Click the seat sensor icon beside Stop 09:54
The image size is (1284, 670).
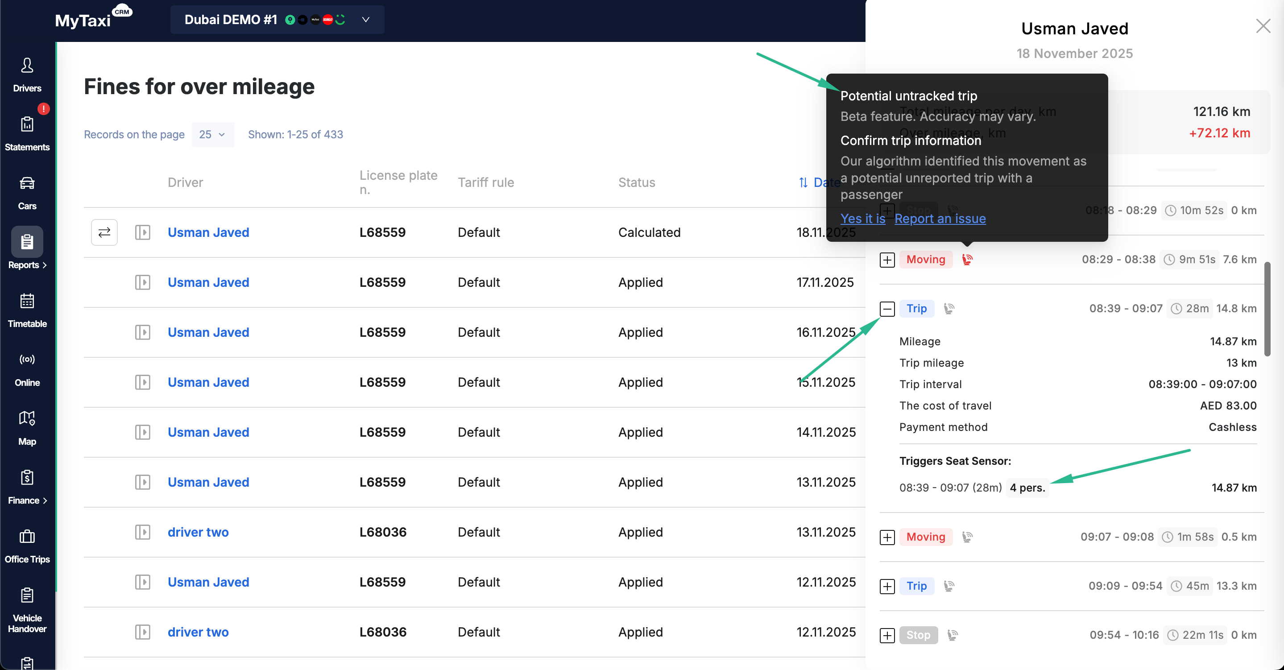pos(952,635)
